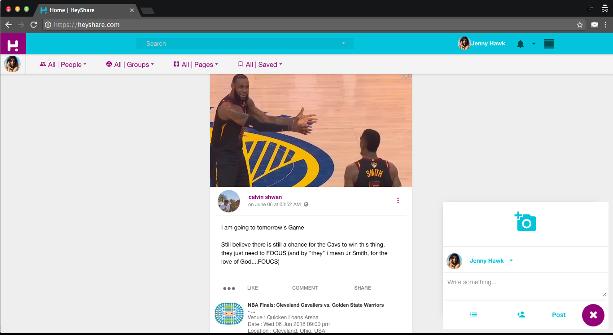Tag friends using the add-person icon
This screenshot has width=613, height=335.
521,315
